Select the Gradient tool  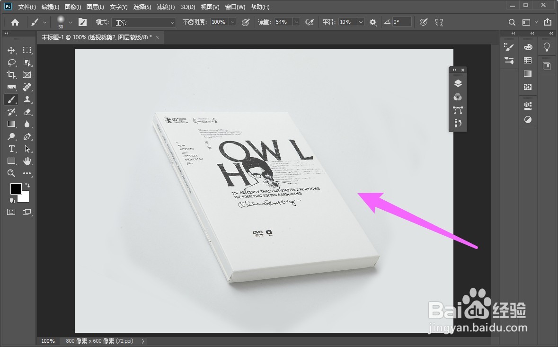(x=11, y=124)
